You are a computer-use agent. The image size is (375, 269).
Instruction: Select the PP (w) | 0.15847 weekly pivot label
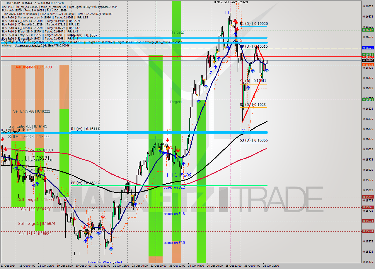click(x=85, y=183)
